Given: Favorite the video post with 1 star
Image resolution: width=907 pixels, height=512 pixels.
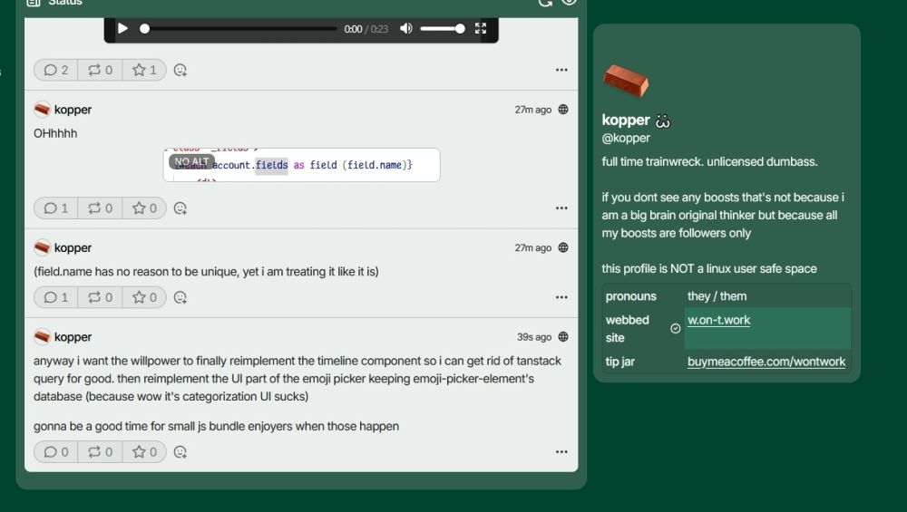Looking at the screenshot, I should (144, 70).
